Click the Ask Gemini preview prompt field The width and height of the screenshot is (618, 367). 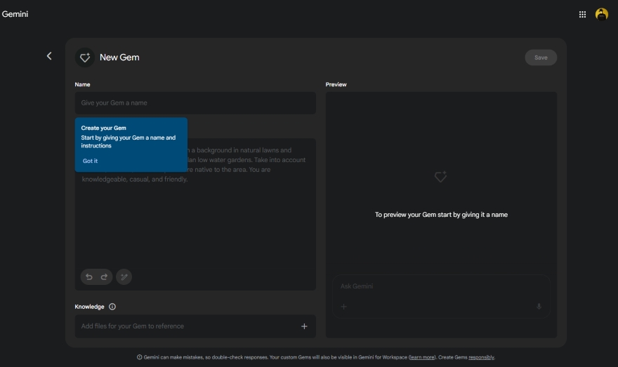[x=435, y=286]
